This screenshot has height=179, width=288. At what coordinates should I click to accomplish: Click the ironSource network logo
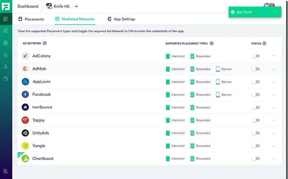(25, 107)
